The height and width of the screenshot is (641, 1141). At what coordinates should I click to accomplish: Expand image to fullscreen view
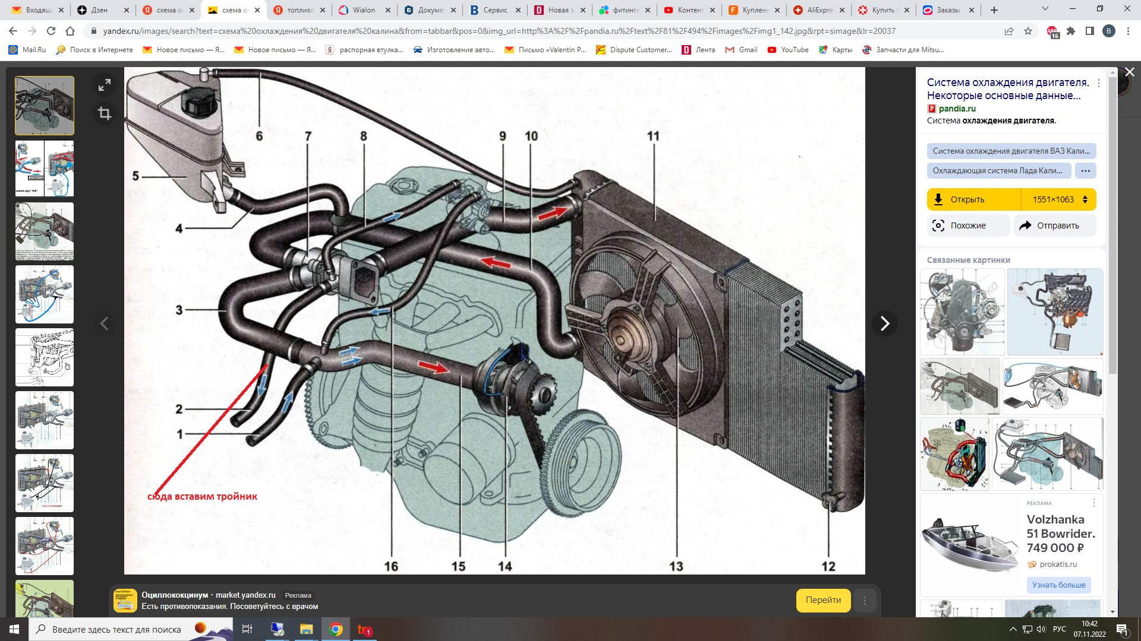coord(105,85)
